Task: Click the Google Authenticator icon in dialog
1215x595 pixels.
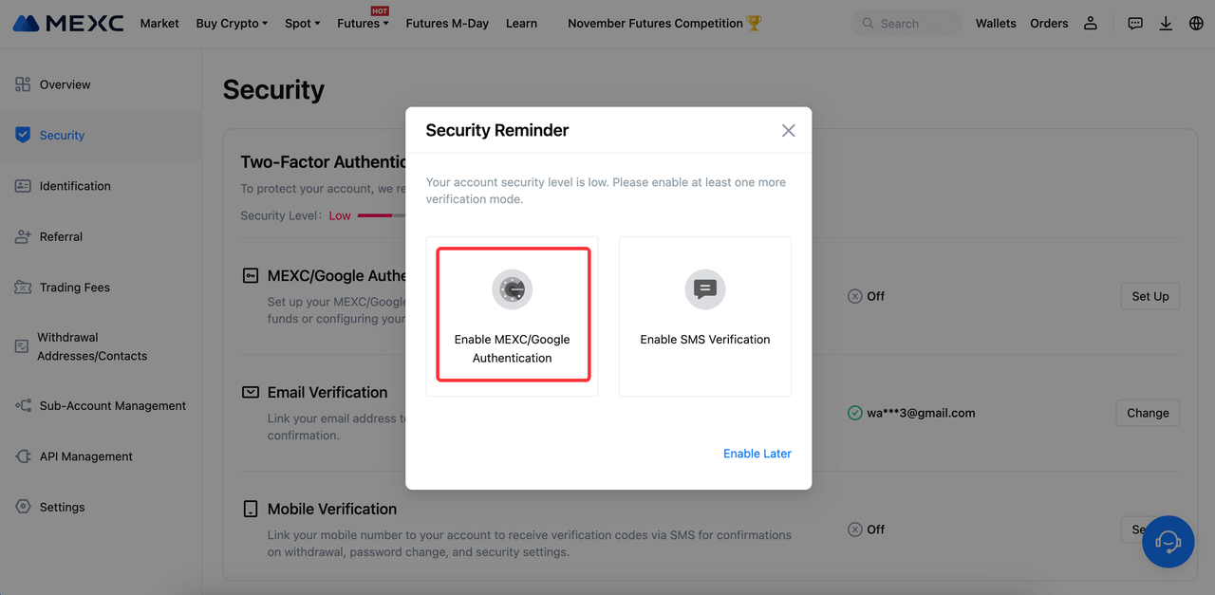Action: pyautogui.click(x=513, y=288)
